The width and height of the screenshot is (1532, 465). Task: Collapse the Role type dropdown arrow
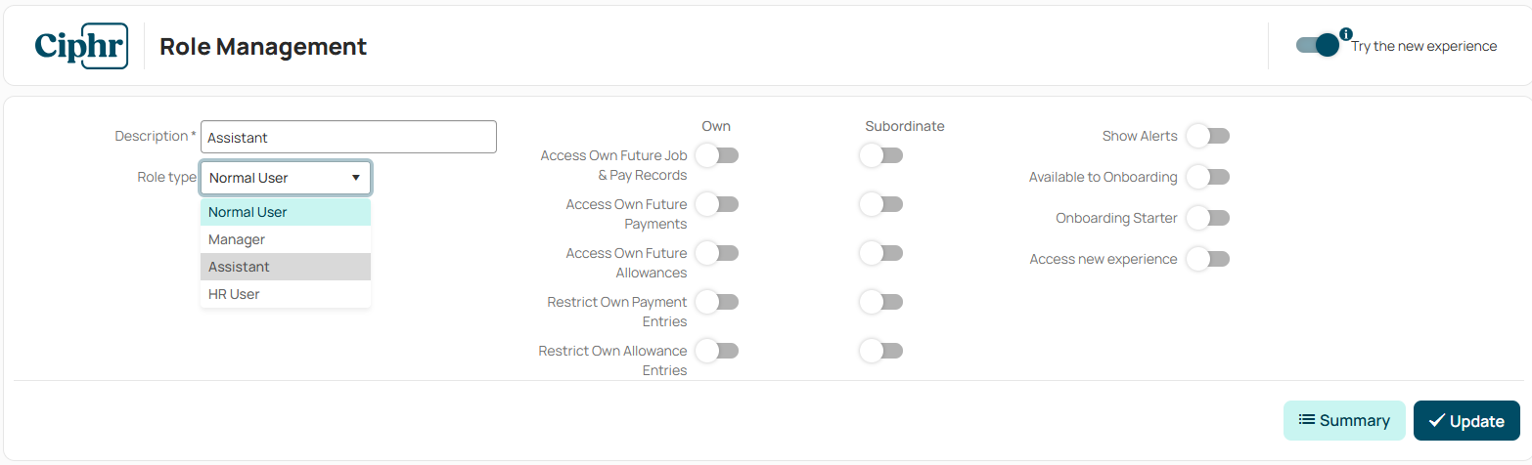click(x=356, y=178)
